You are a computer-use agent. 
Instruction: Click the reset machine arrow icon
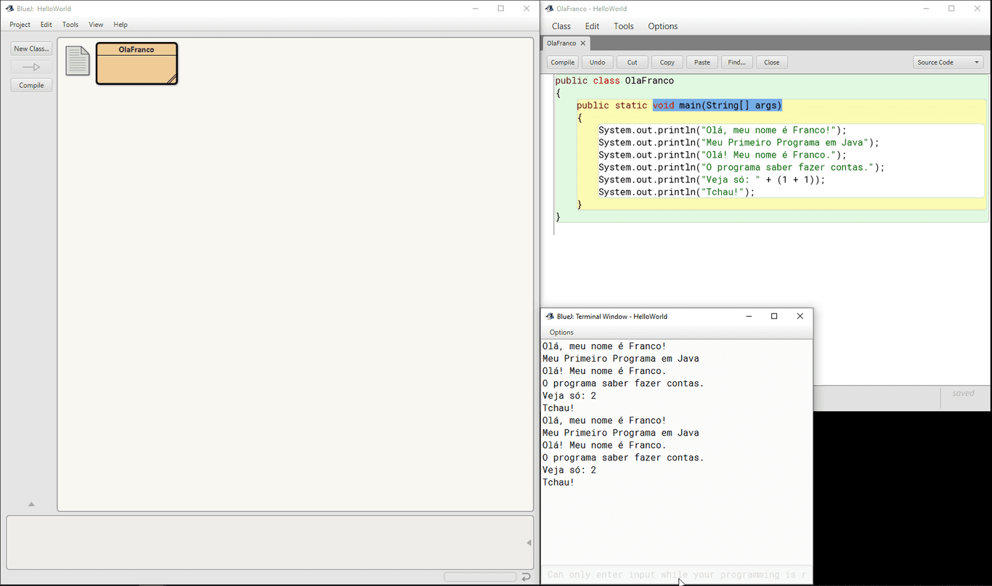pos(526,577)
